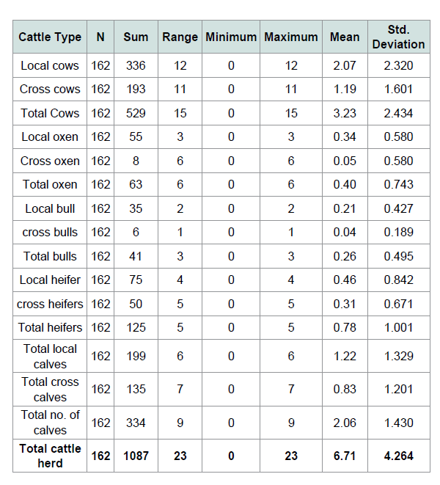This screenshot has width=440, height=485.
Task: Click the Maximum column header
Action: [291, 37]
